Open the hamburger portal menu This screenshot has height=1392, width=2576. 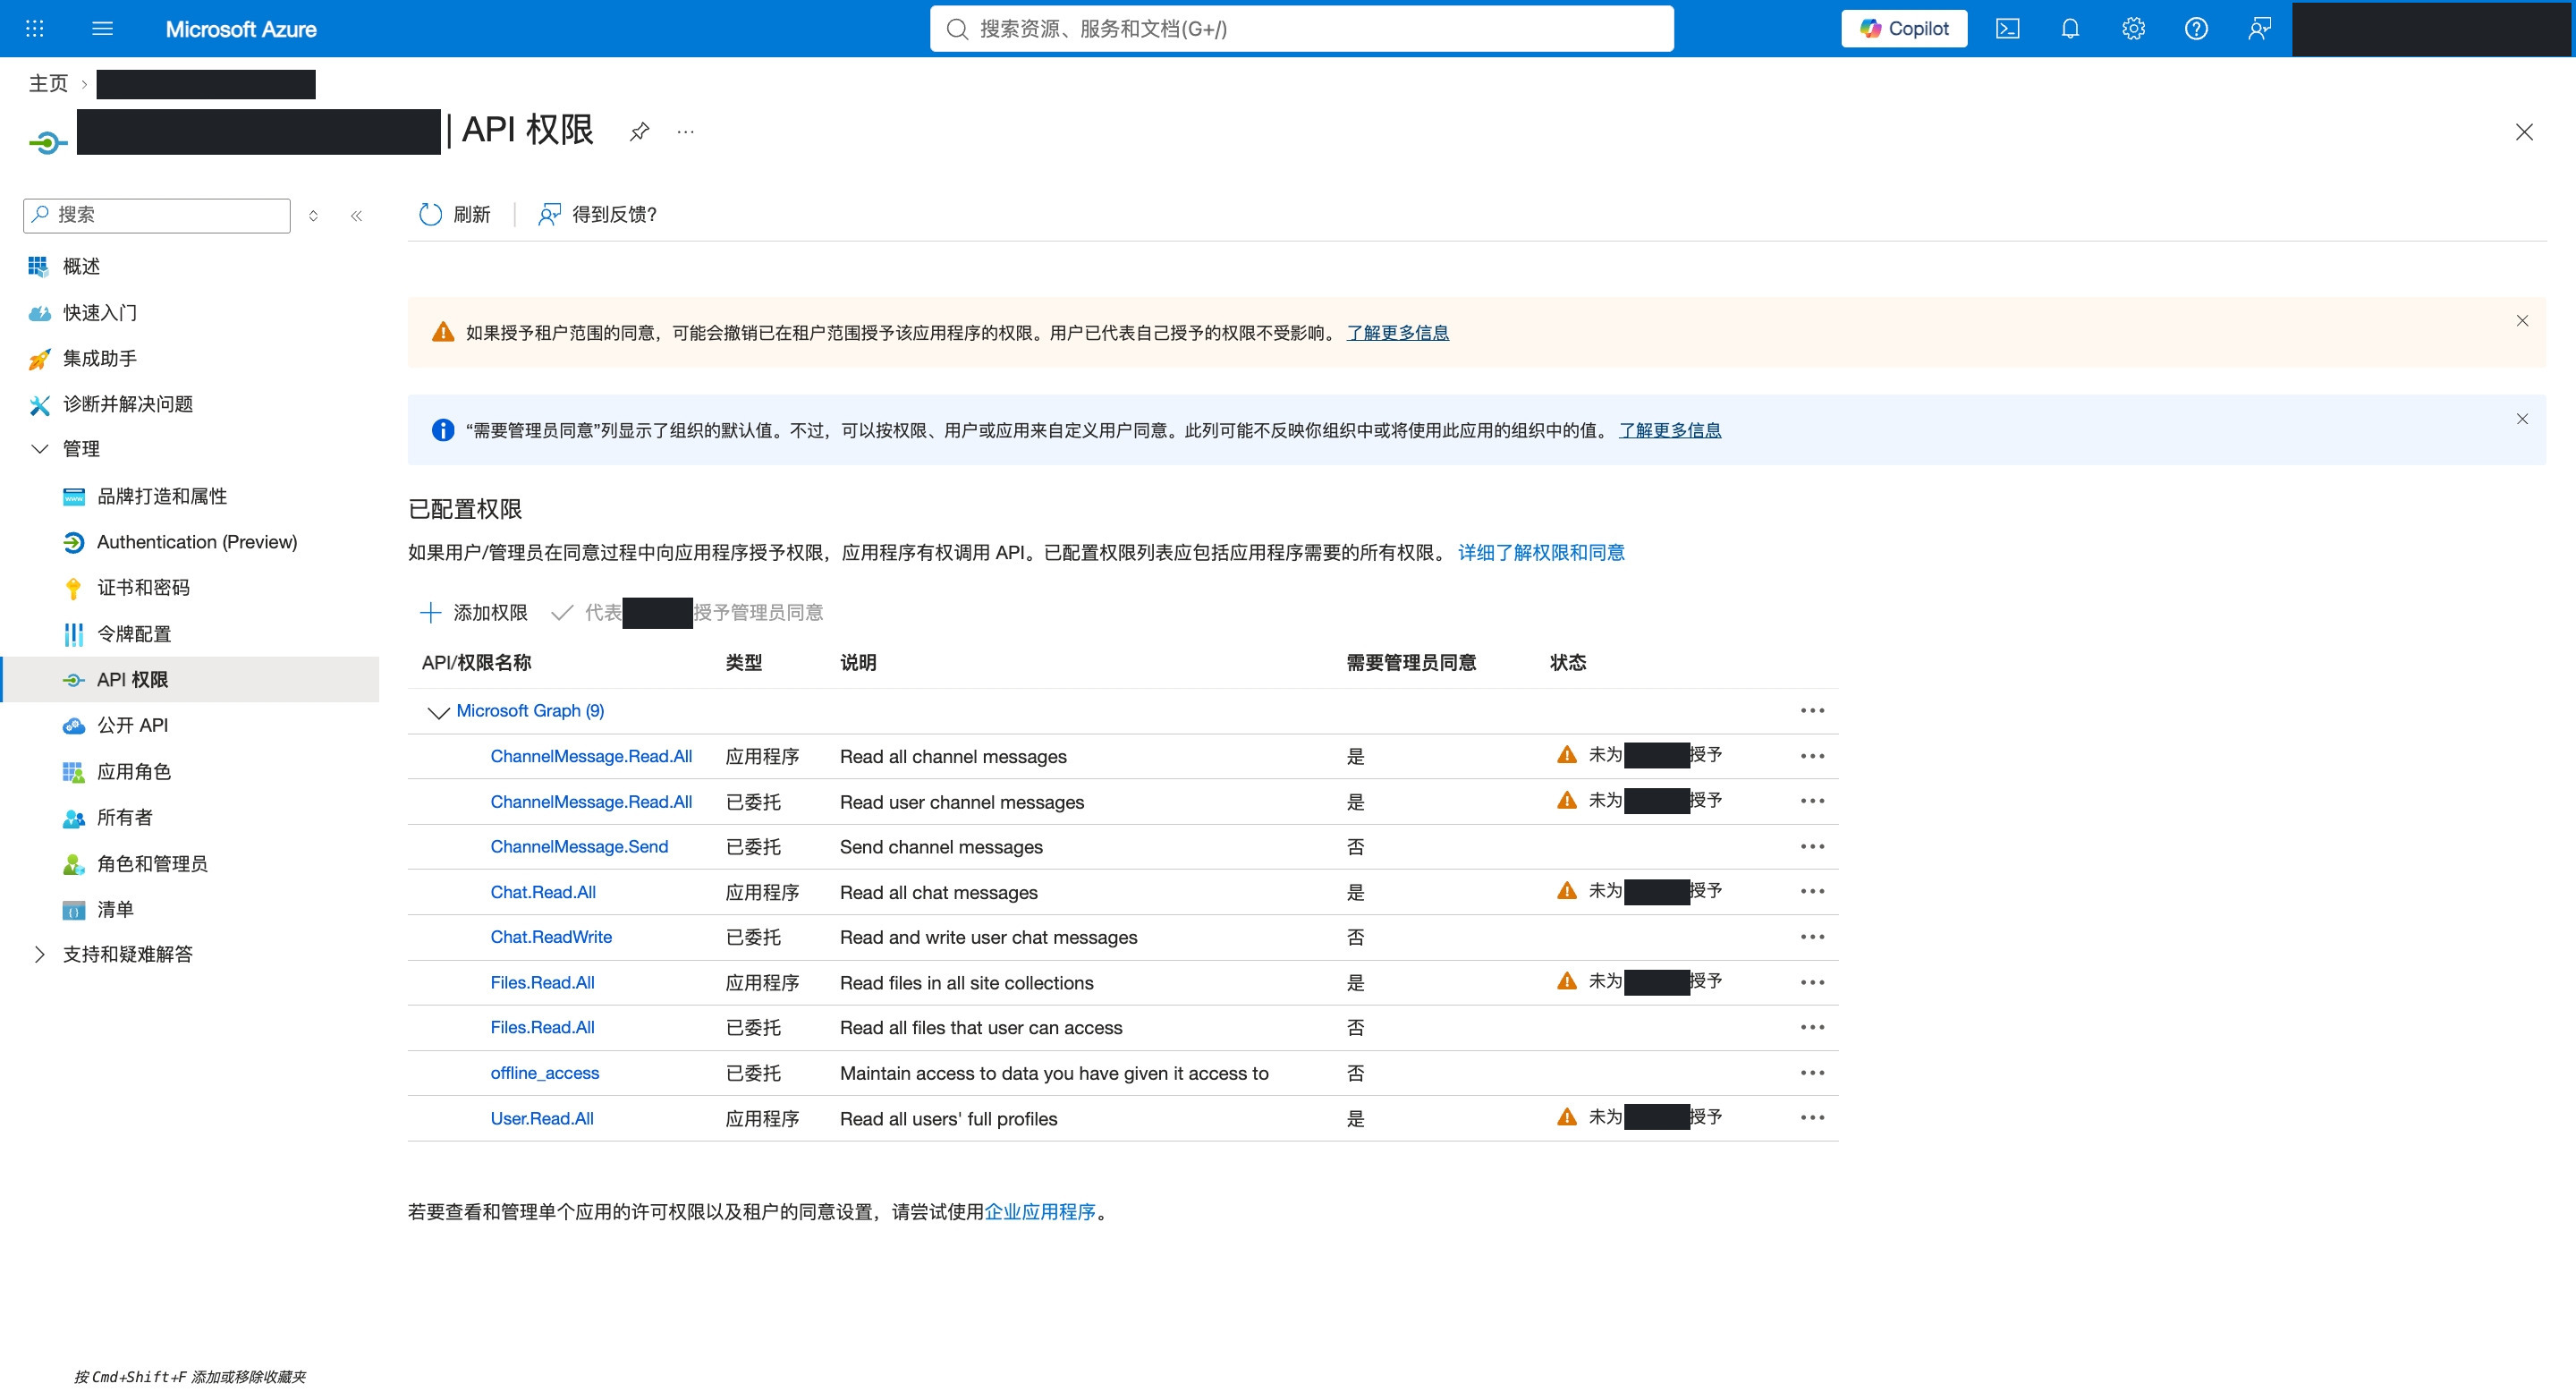102,28
